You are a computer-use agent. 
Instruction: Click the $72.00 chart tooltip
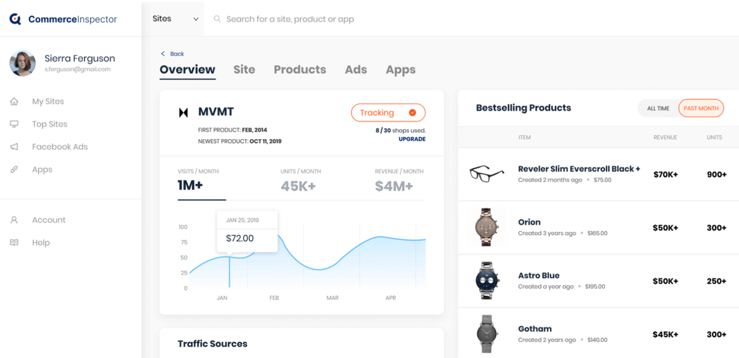tap(247, 231)
